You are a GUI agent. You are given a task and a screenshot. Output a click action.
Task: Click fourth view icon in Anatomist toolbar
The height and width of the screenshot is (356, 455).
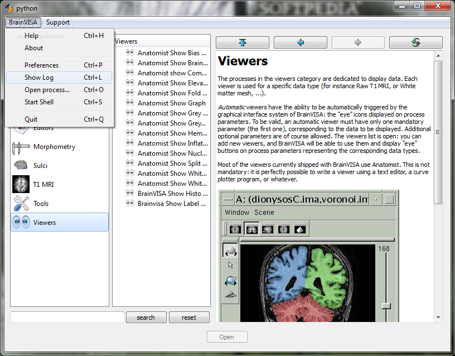[x=283, y=229]
